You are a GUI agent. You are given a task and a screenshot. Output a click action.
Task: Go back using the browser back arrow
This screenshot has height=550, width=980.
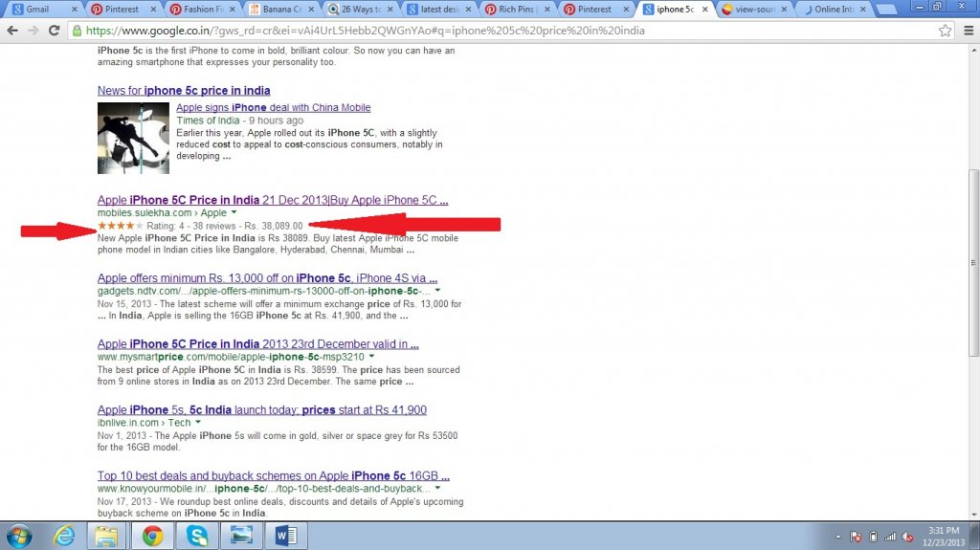click(x=12, y=30)
